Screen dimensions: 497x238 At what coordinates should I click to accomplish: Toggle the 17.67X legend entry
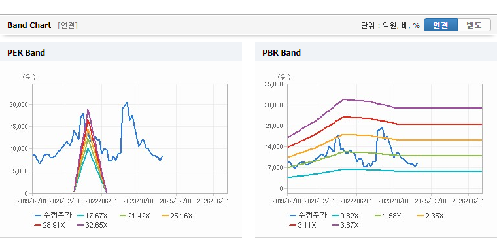(x=92, y=216)
